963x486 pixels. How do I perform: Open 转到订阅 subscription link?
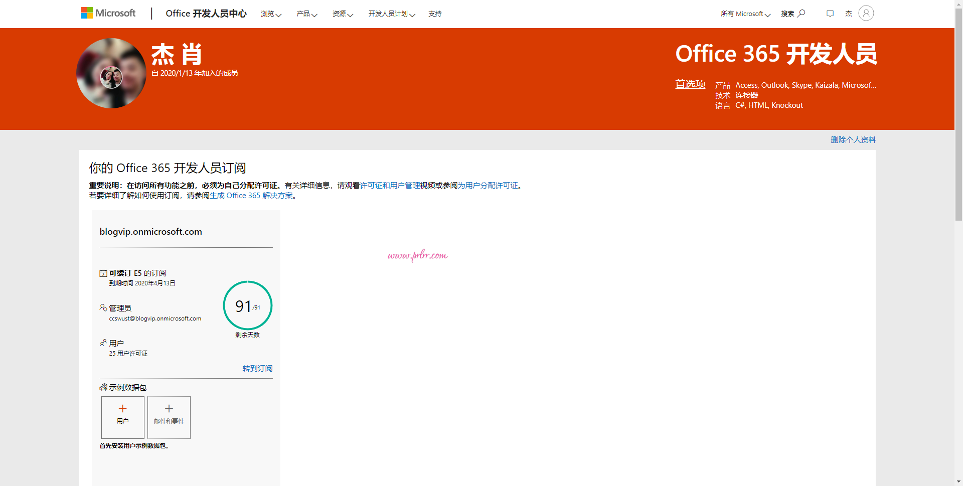257,368
